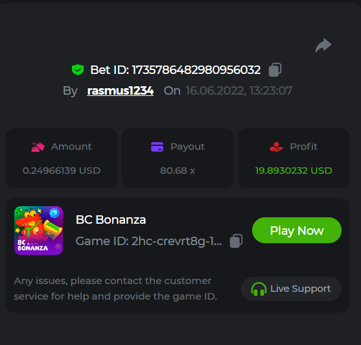Click the Play Now button
Image resolution: width=361 pixels, height=345 pixels.
click(x=297, y=230)
